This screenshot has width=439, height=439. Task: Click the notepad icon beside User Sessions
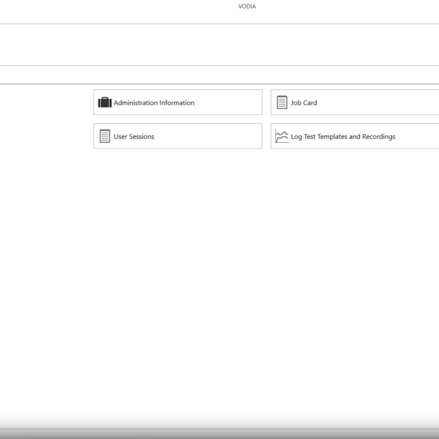click(105, 136)
